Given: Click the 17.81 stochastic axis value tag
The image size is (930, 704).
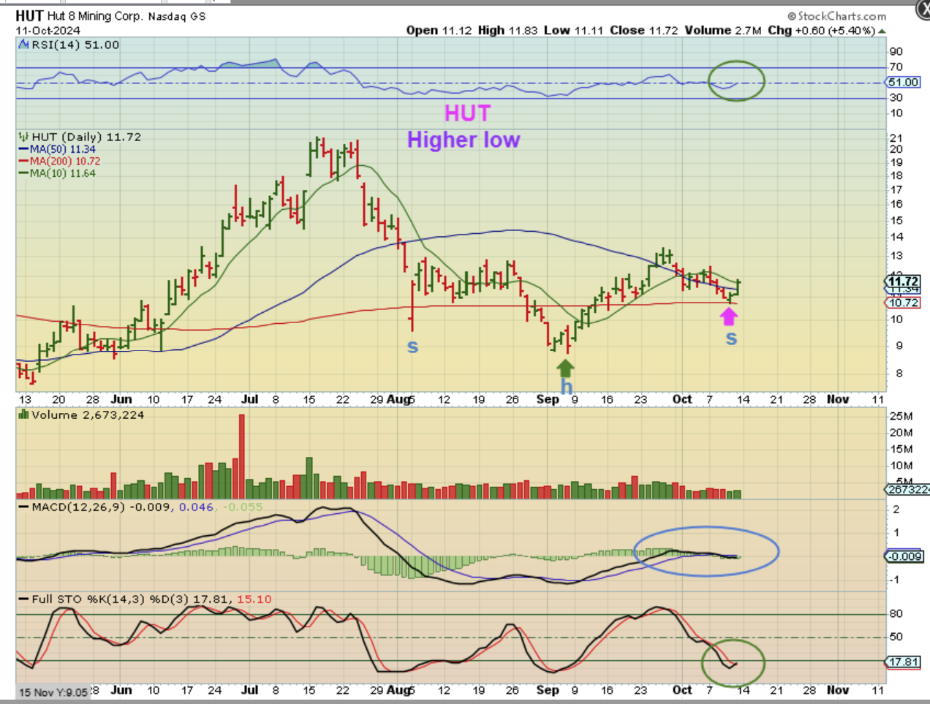Looking at the screenshot, I should click(904, 662).
